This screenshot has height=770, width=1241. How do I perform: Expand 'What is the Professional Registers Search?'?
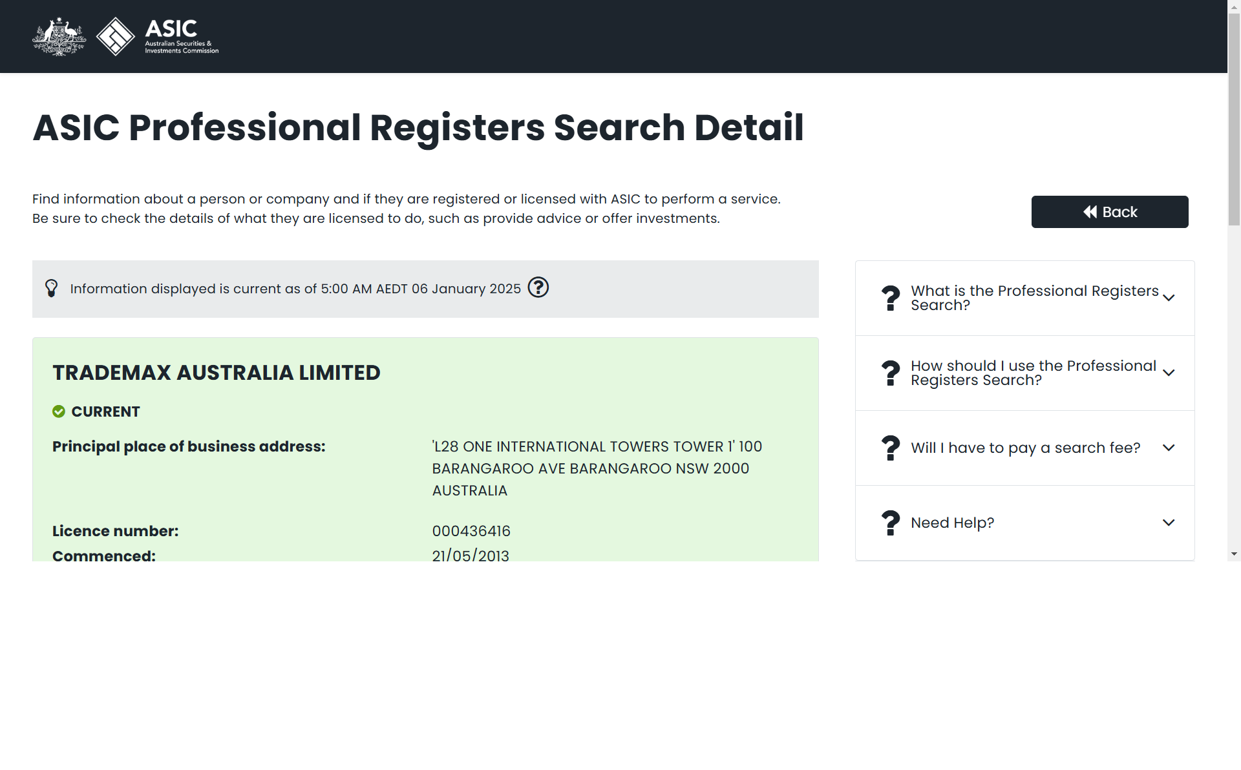(x=1024, y=298)
